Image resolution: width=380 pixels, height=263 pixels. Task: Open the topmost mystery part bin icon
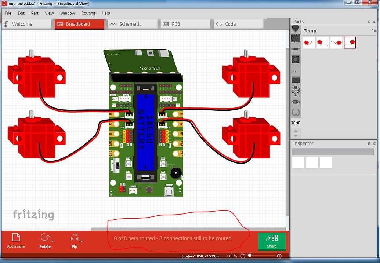(x=296, y=28)
